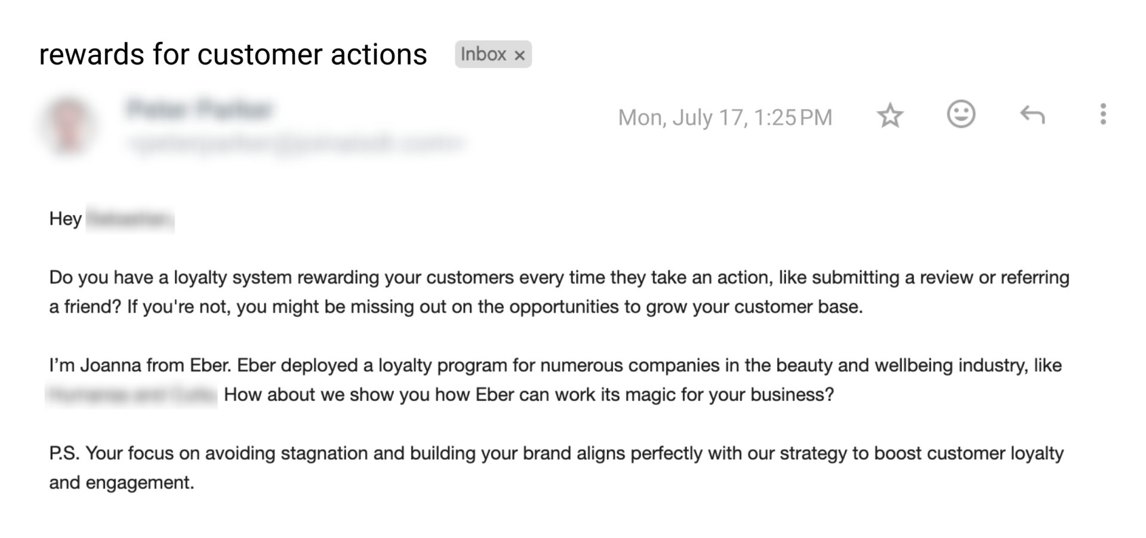The width and height of the screenshot is (1146, 538).
Task: Click the text "I'm Joanna from Eber"
Action: pos(140,365)
